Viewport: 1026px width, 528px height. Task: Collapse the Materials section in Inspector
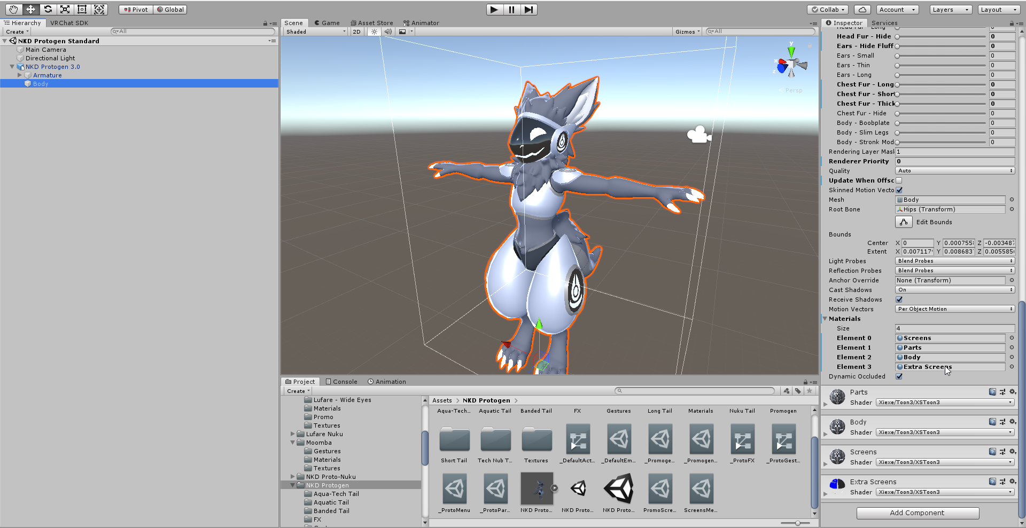click(825, 319)
